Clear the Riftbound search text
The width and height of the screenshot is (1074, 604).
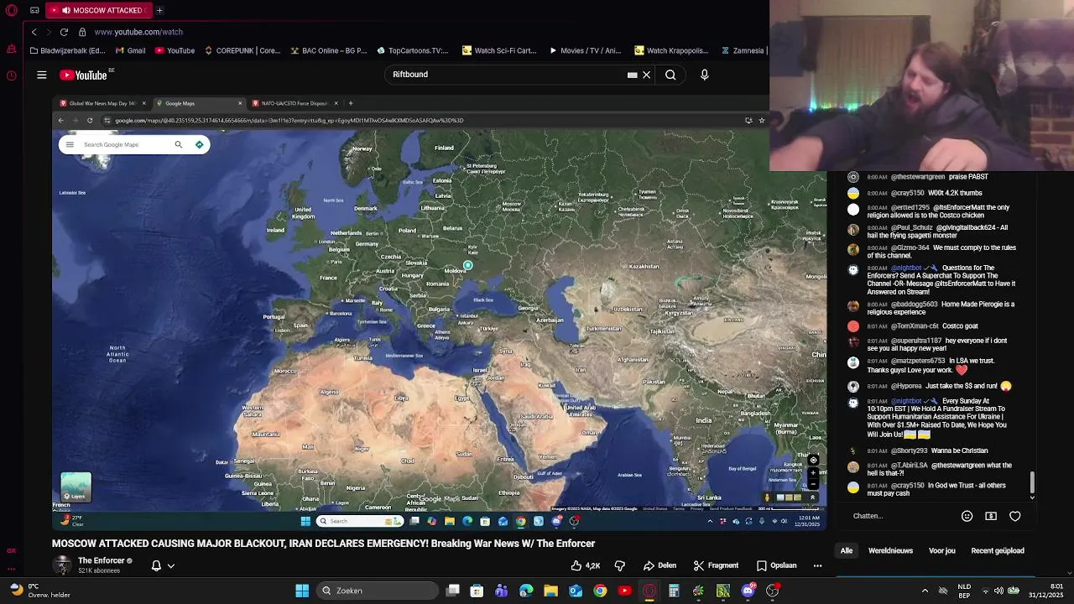(x=646, y=75)
